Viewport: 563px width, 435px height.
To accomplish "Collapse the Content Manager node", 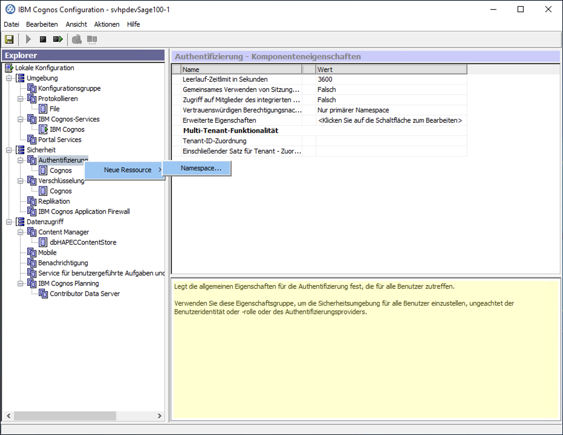I will point(20,232).
